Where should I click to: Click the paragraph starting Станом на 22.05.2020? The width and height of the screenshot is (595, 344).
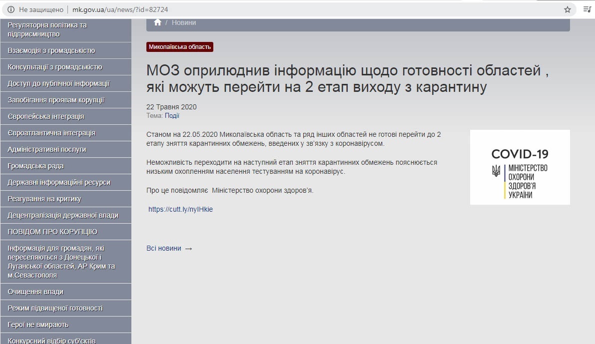[x=294, y=139]
